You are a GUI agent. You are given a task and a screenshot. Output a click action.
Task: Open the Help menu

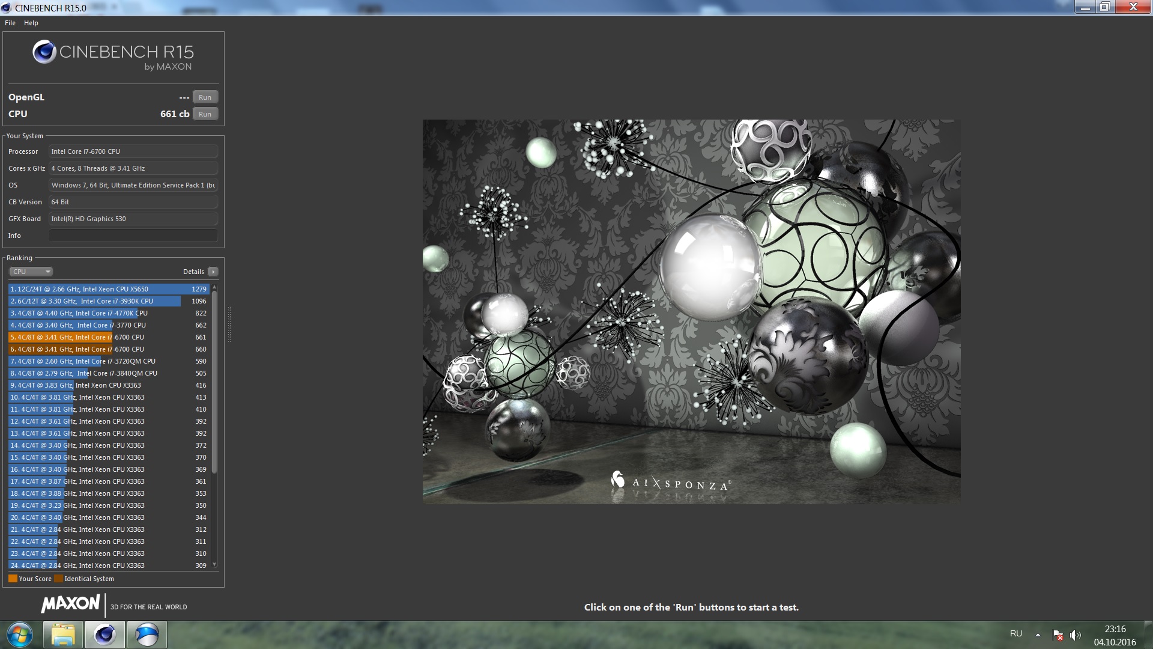pos(31,23)
